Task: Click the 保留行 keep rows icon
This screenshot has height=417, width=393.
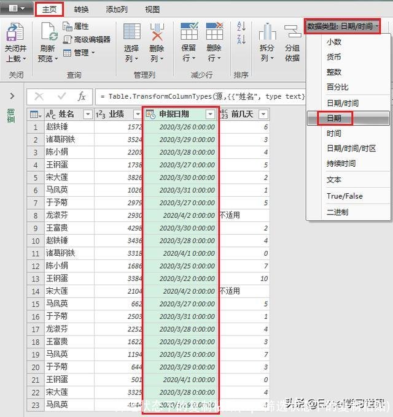Action: pos(189,31)
